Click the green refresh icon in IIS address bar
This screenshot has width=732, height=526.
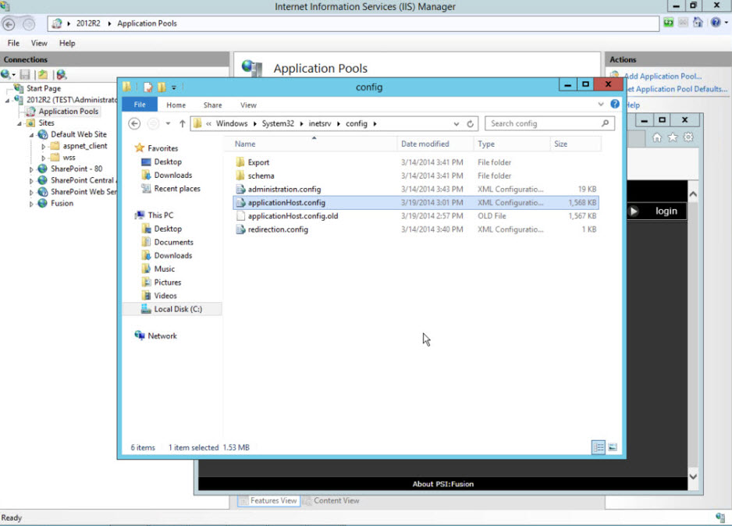click(669, 23)
